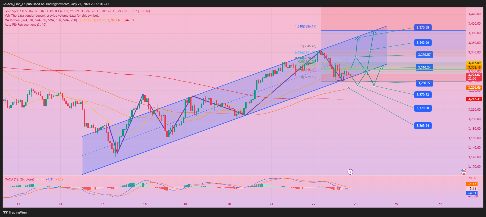This screenshot has width=486, height=217.
Task: Select the 3,270.23 price label
Action: [x=423, y=95]
